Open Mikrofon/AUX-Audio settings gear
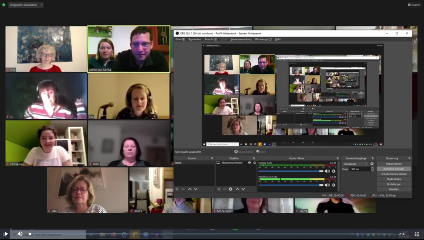 pos(334,185)
